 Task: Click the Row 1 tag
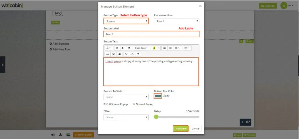[x=249, y=41]
